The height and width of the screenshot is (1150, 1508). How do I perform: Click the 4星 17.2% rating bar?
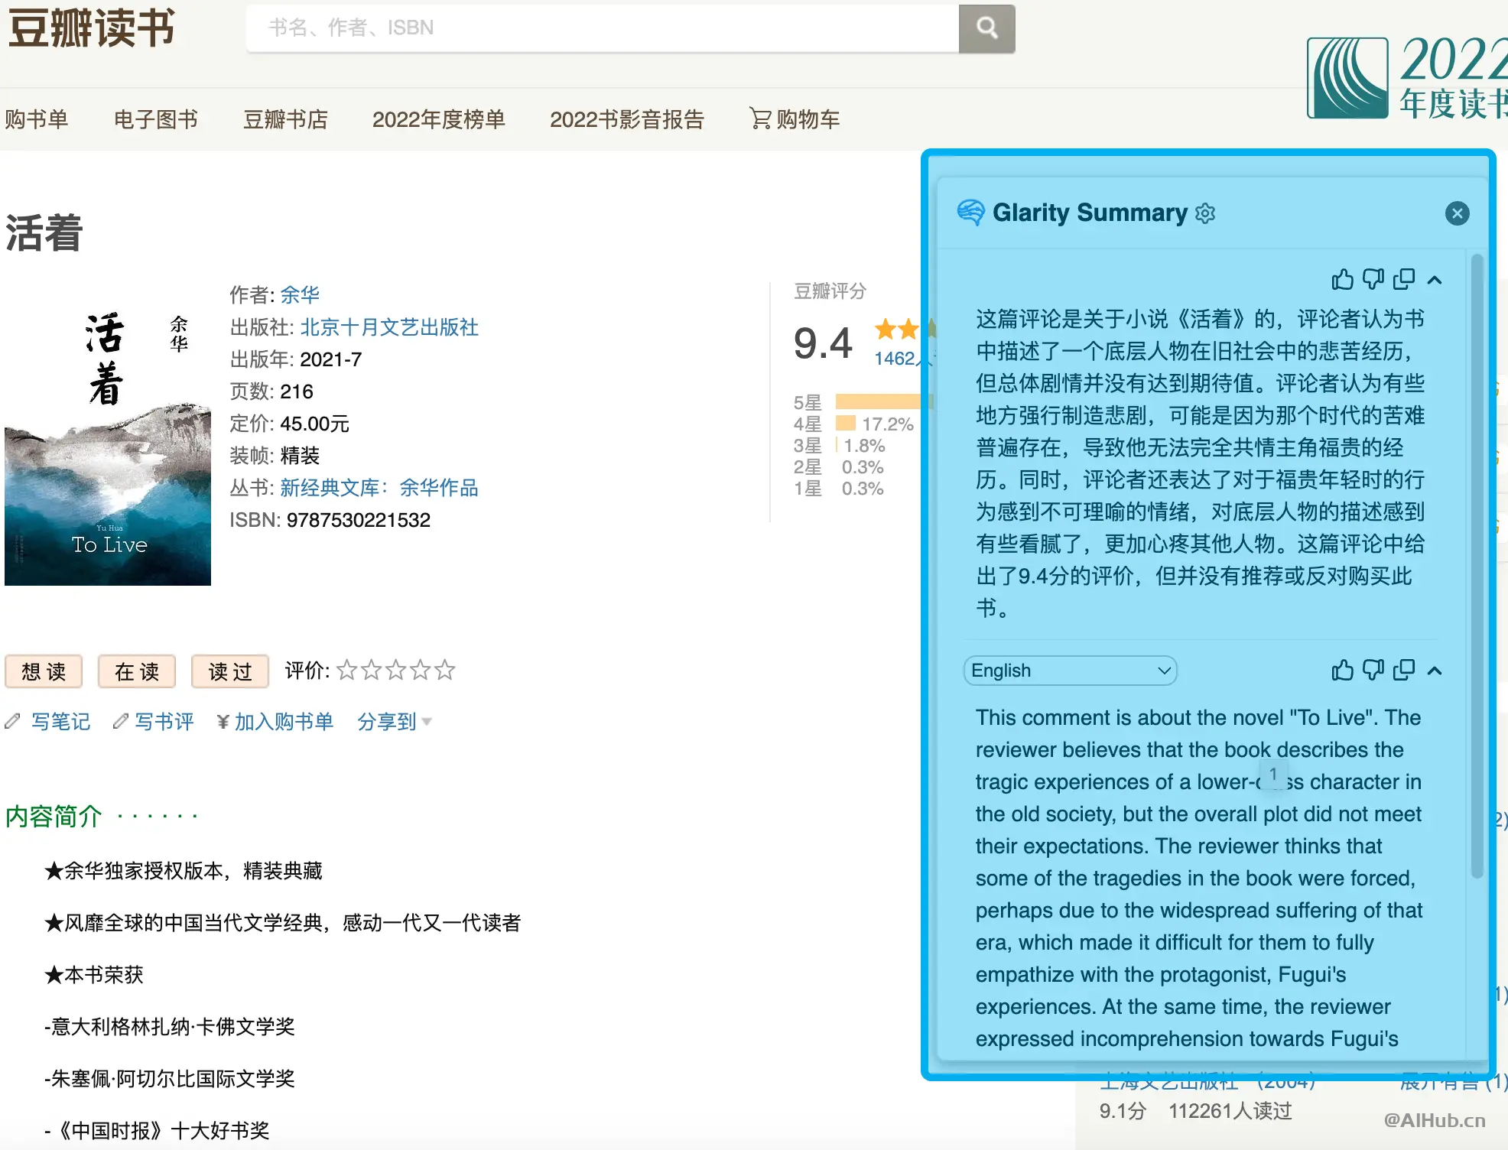(846, 424)
